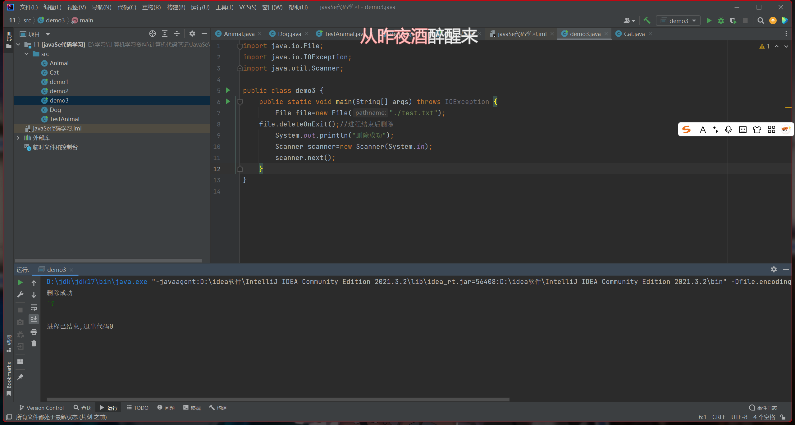Click the Debug bug icon in toolbar
Screen dimensions: 795x425
721,21
